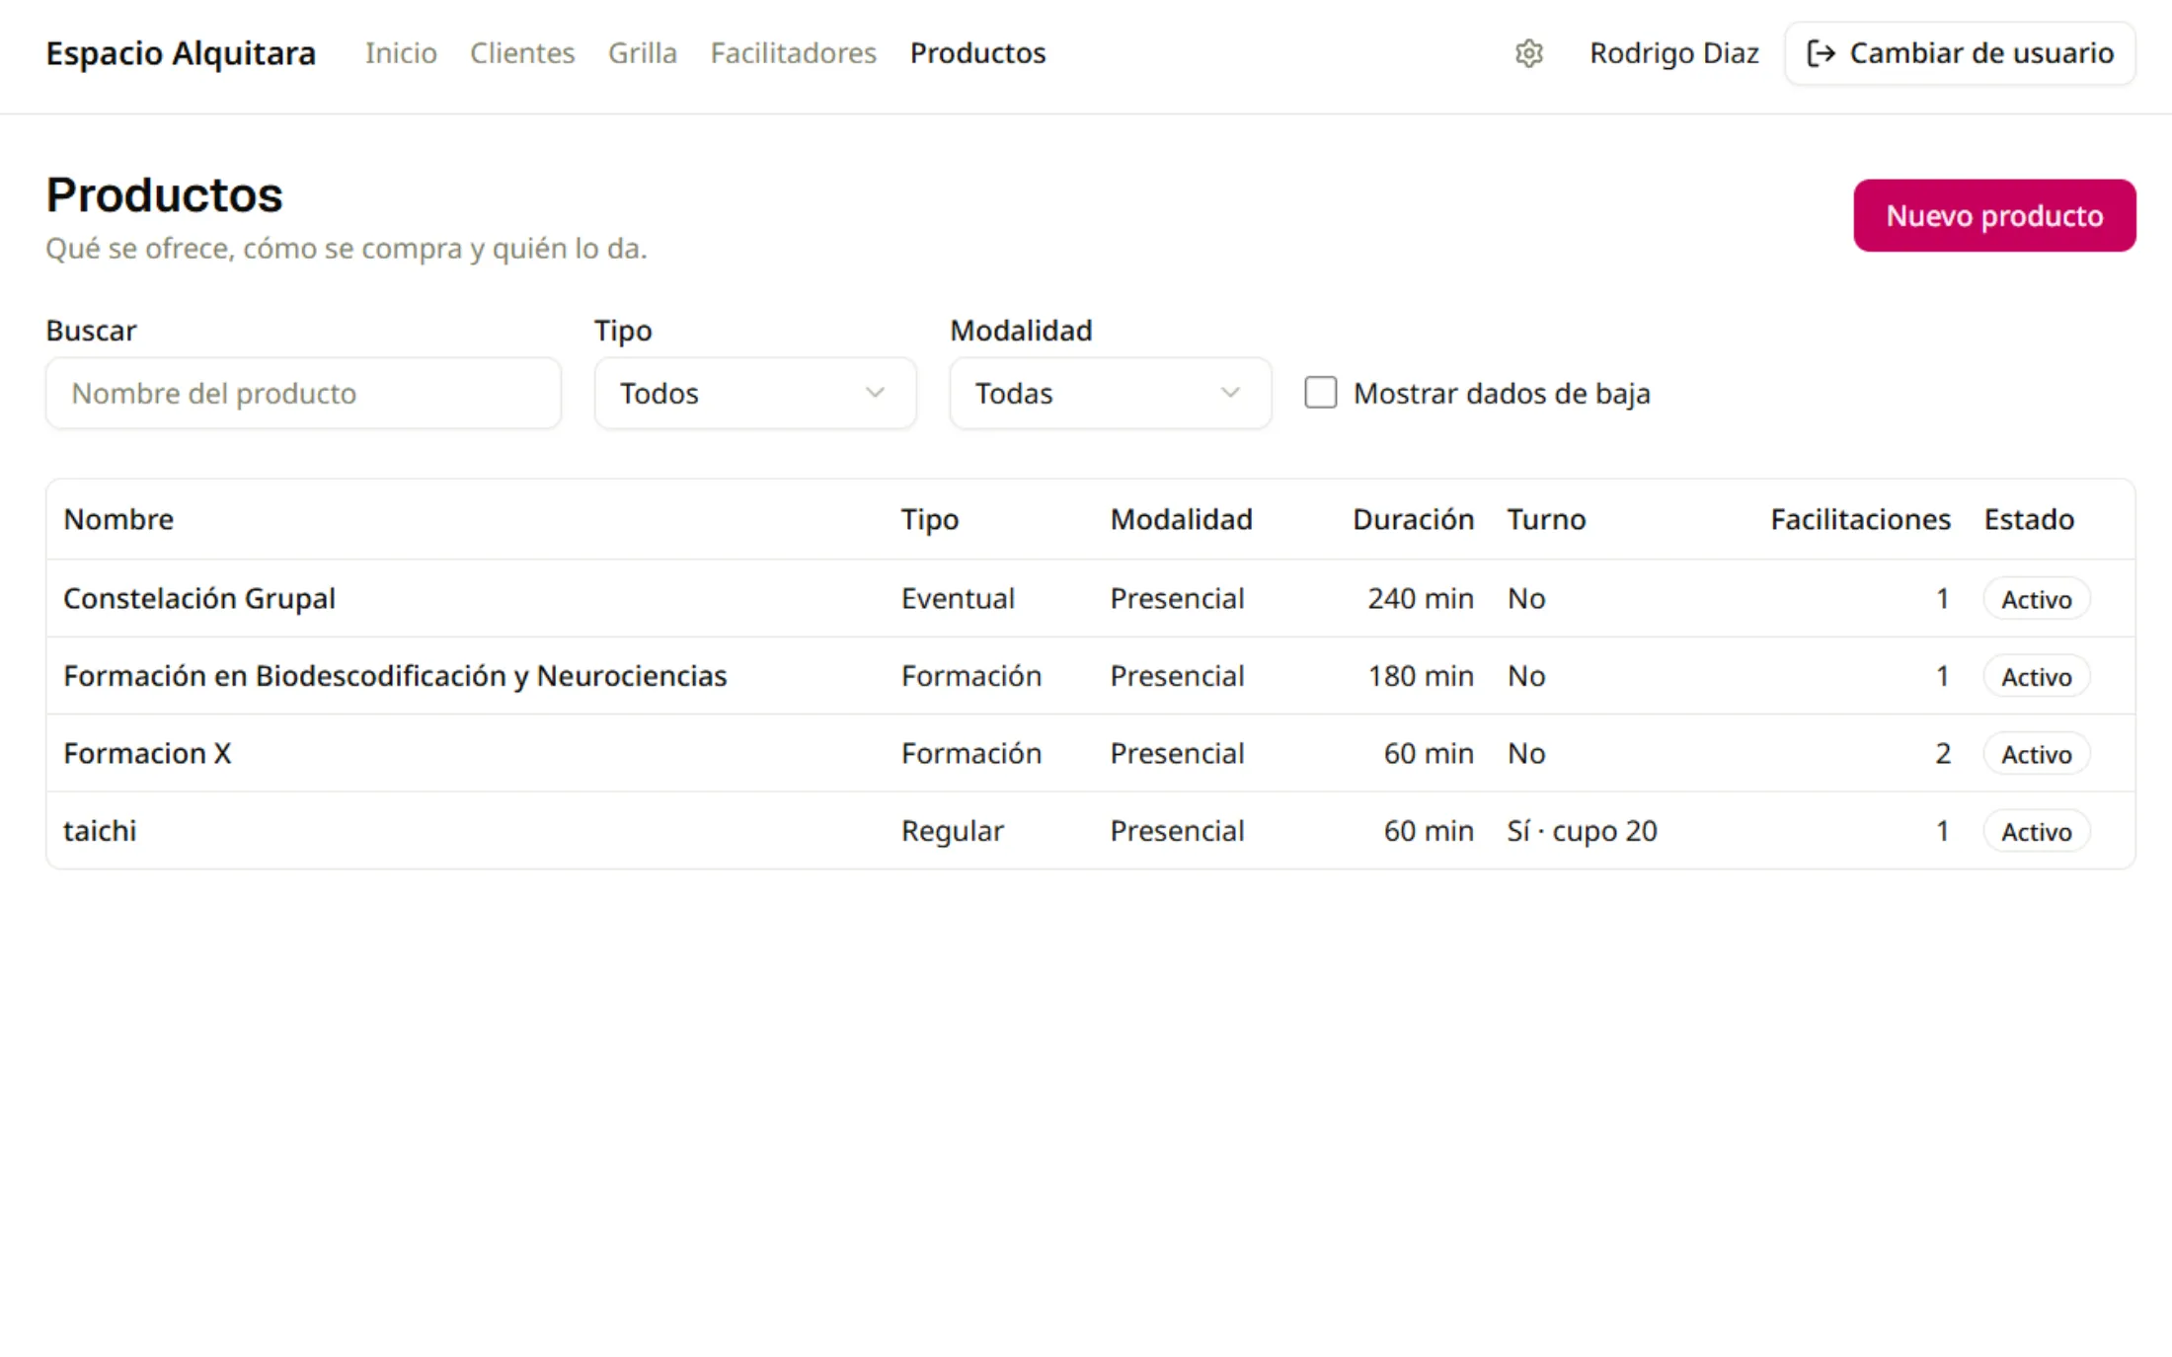Click the Sí · cupo 20 turno cell

point(1582,831)
